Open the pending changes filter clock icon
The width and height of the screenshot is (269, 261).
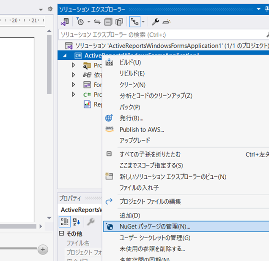coord(80,22)
